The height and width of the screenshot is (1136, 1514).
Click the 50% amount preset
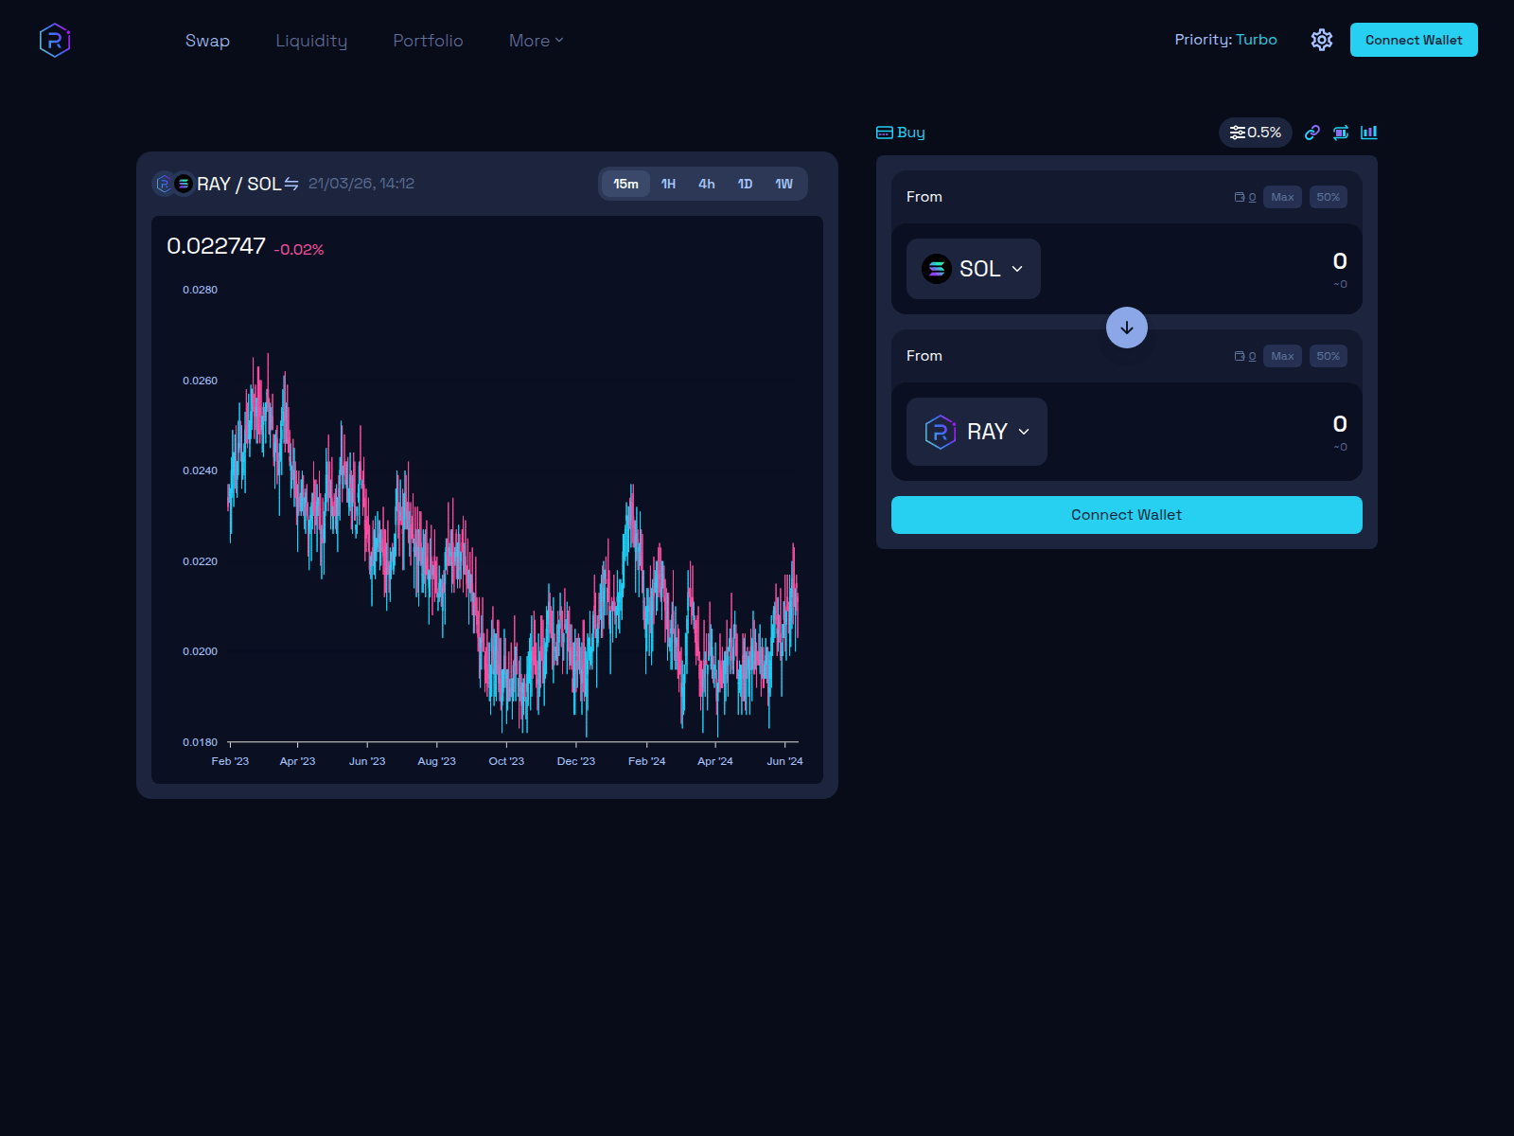coord(1328,197)
